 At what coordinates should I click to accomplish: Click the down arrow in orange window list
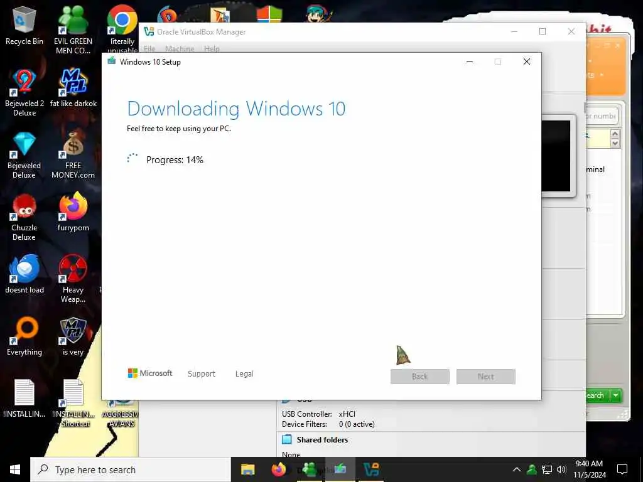[x=615, y=143]
